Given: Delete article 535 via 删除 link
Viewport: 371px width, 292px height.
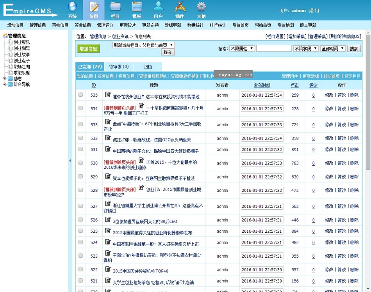Looking at the screenshot, I should (x=355, y=95).
